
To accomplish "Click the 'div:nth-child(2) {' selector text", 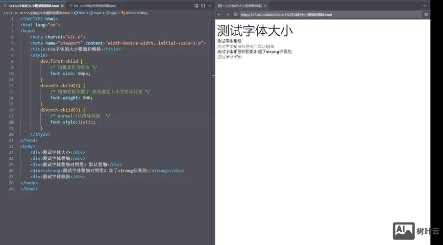I will point(63,86).
